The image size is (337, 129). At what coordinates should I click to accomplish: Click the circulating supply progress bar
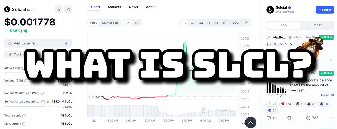tap(32, 107)
